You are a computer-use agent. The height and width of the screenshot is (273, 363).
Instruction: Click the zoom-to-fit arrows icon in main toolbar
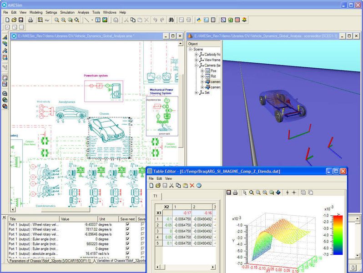(77, 20)
